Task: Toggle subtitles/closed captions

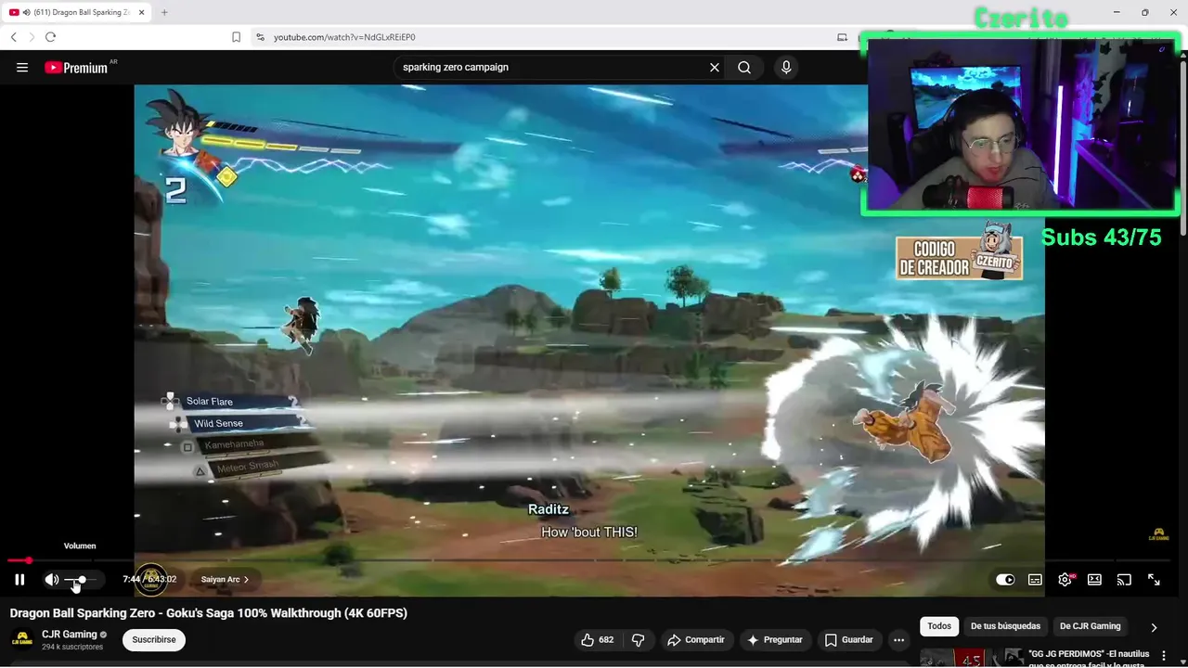Action: 1035,580
